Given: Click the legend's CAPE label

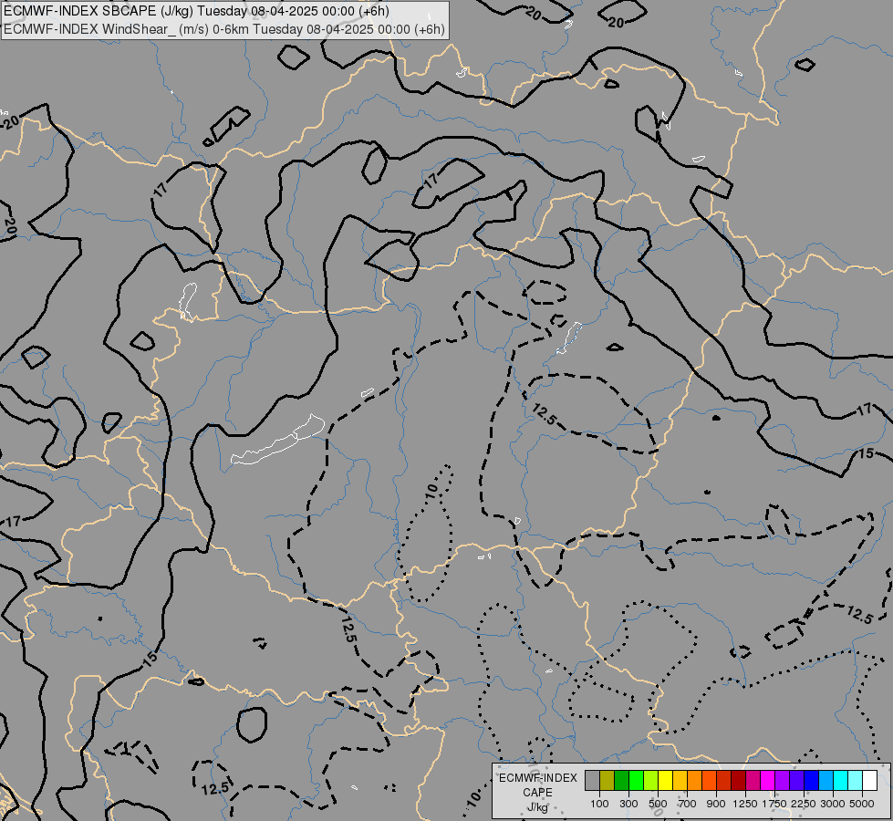Looking at the screenshot, I should (537, 793).
